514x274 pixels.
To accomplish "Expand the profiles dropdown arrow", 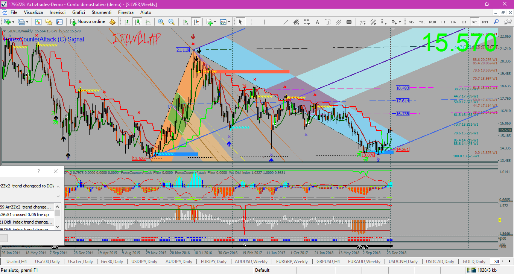I will 27,22.
